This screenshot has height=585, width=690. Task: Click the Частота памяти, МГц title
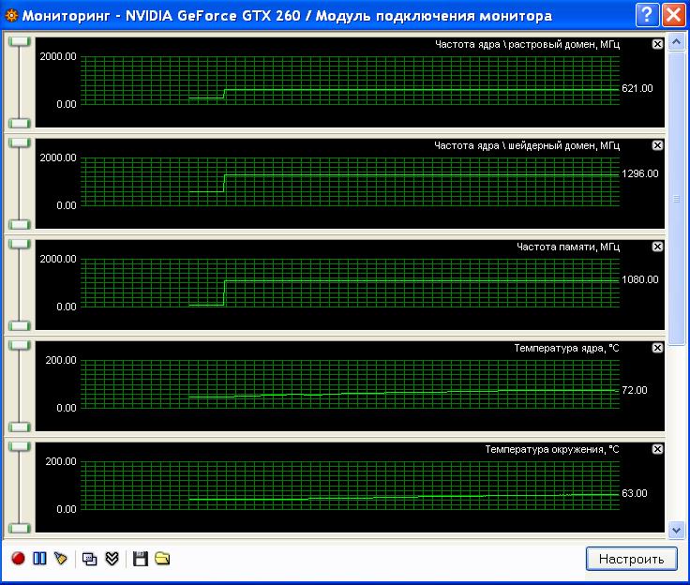coord(568,247)
